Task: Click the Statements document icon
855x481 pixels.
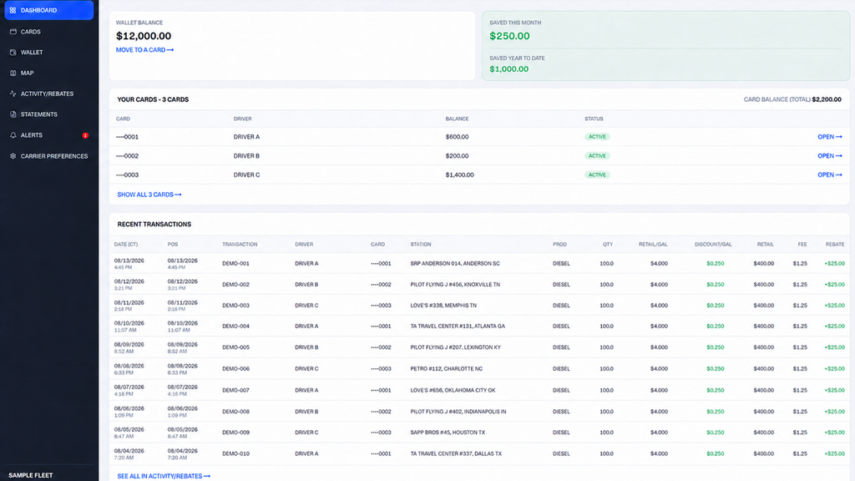Action: (13, 114)
